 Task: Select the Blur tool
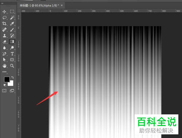[x=4, y=48]
